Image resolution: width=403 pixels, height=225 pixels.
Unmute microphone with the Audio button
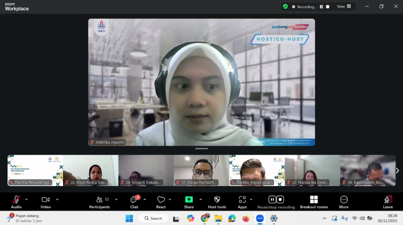(x=16, y=202)
